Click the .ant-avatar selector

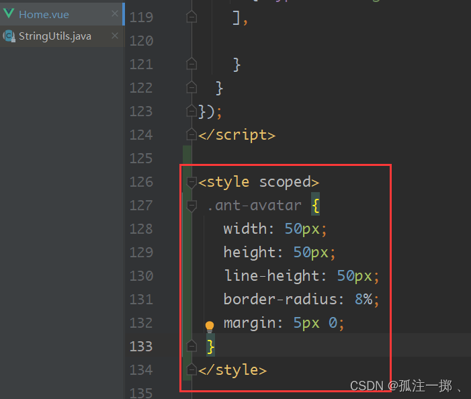(x=254, y=206)
